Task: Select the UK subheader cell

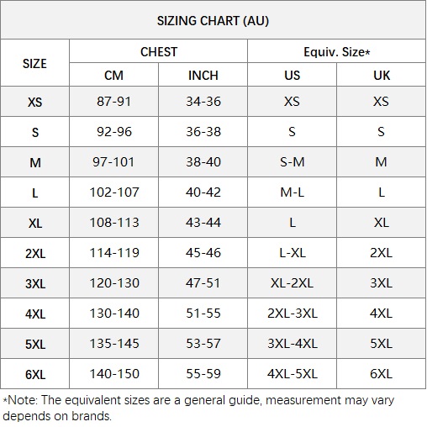Action: (382, 76)
